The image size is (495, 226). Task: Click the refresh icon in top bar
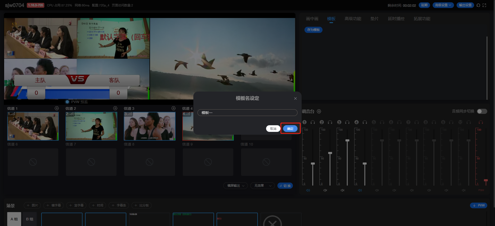(478, 5)
